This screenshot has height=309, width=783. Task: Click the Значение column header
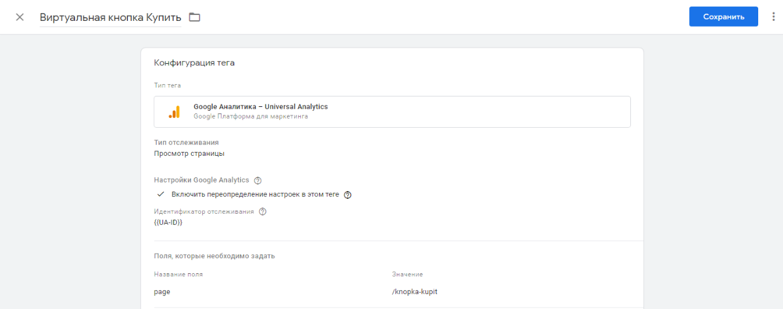407,274
